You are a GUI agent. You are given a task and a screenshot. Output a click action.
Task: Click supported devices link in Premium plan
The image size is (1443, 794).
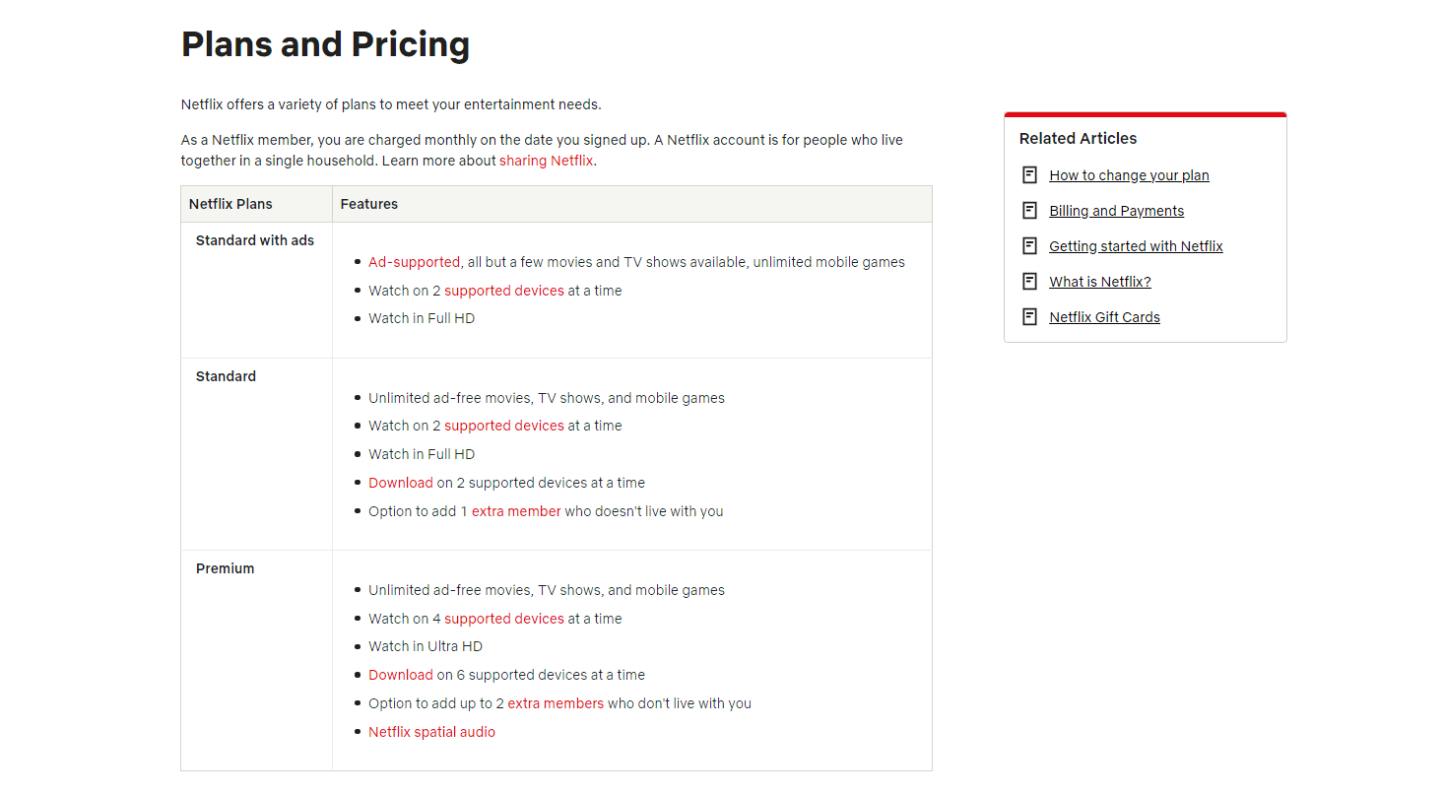point(503,619)
